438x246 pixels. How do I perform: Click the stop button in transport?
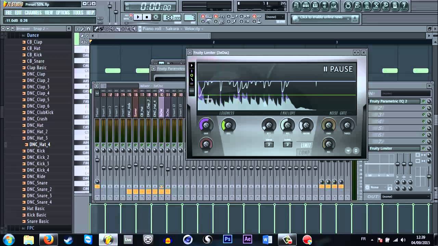147,17
